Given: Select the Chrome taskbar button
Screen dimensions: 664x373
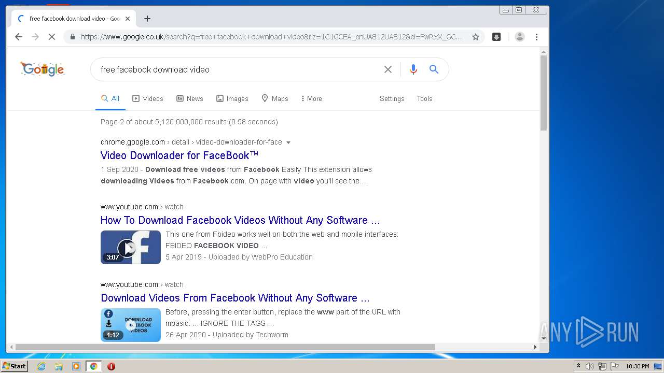Looking at the screenshot, I should 93,366.
